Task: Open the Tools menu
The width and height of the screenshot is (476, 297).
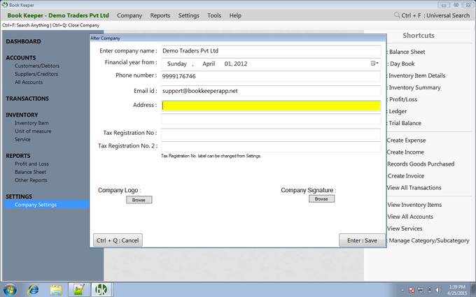Action: tap(214, 15)
